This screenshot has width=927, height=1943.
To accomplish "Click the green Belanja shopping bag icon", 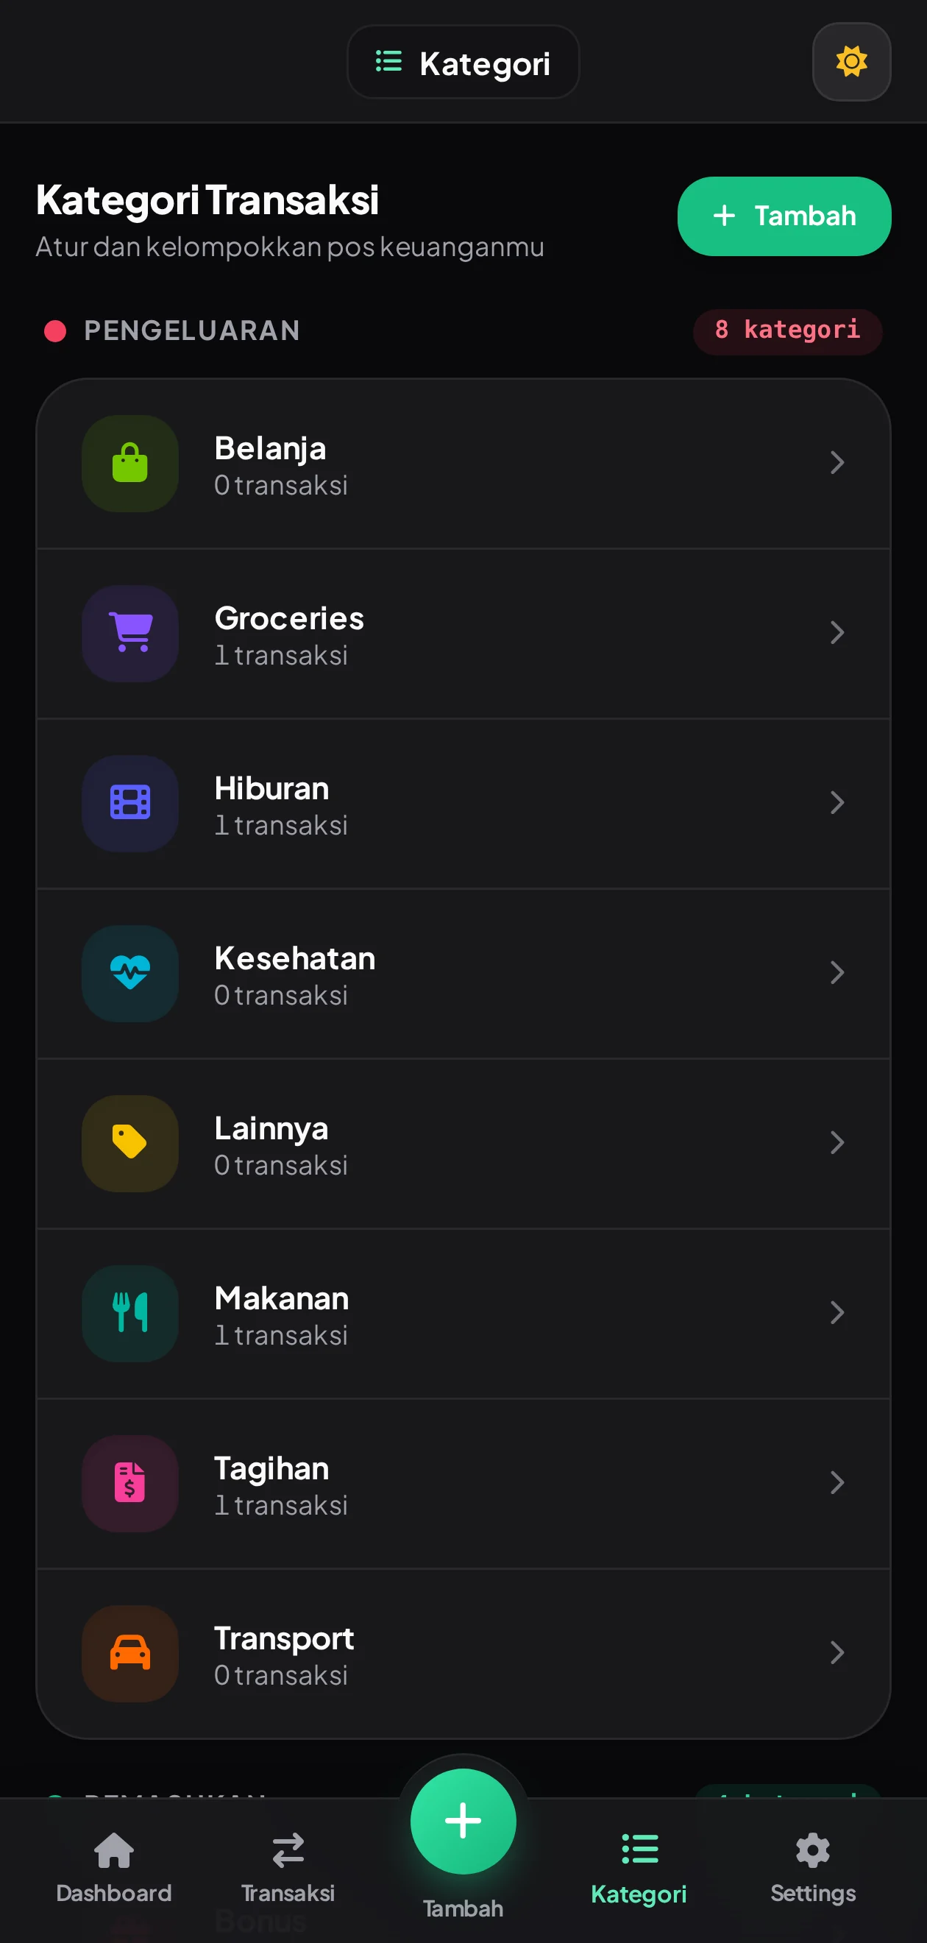I will pos(130,464).
